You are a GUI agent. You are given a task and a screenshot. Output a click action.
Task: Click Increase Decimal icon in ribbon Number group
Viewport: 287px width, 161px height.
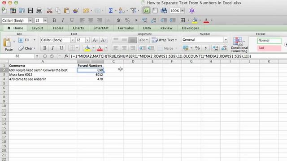[215, 48]
